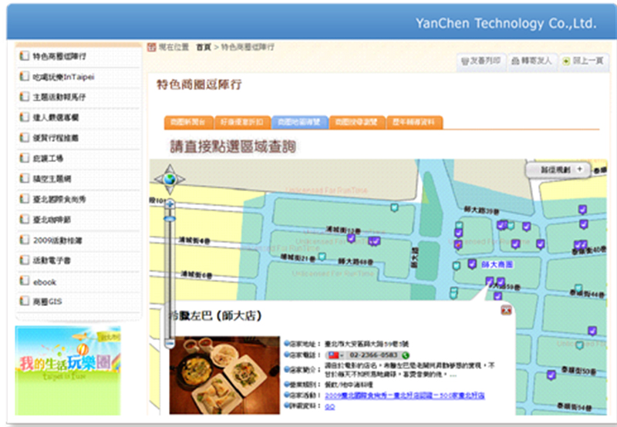
Task: Close the restaurant info popup
Action: coord(506,310)
